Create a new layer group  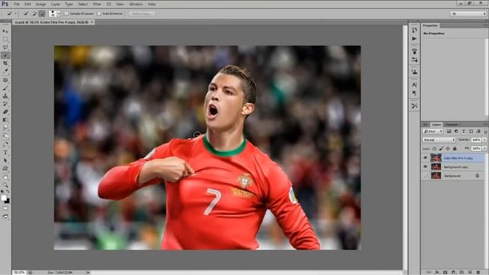pos(461,272)
